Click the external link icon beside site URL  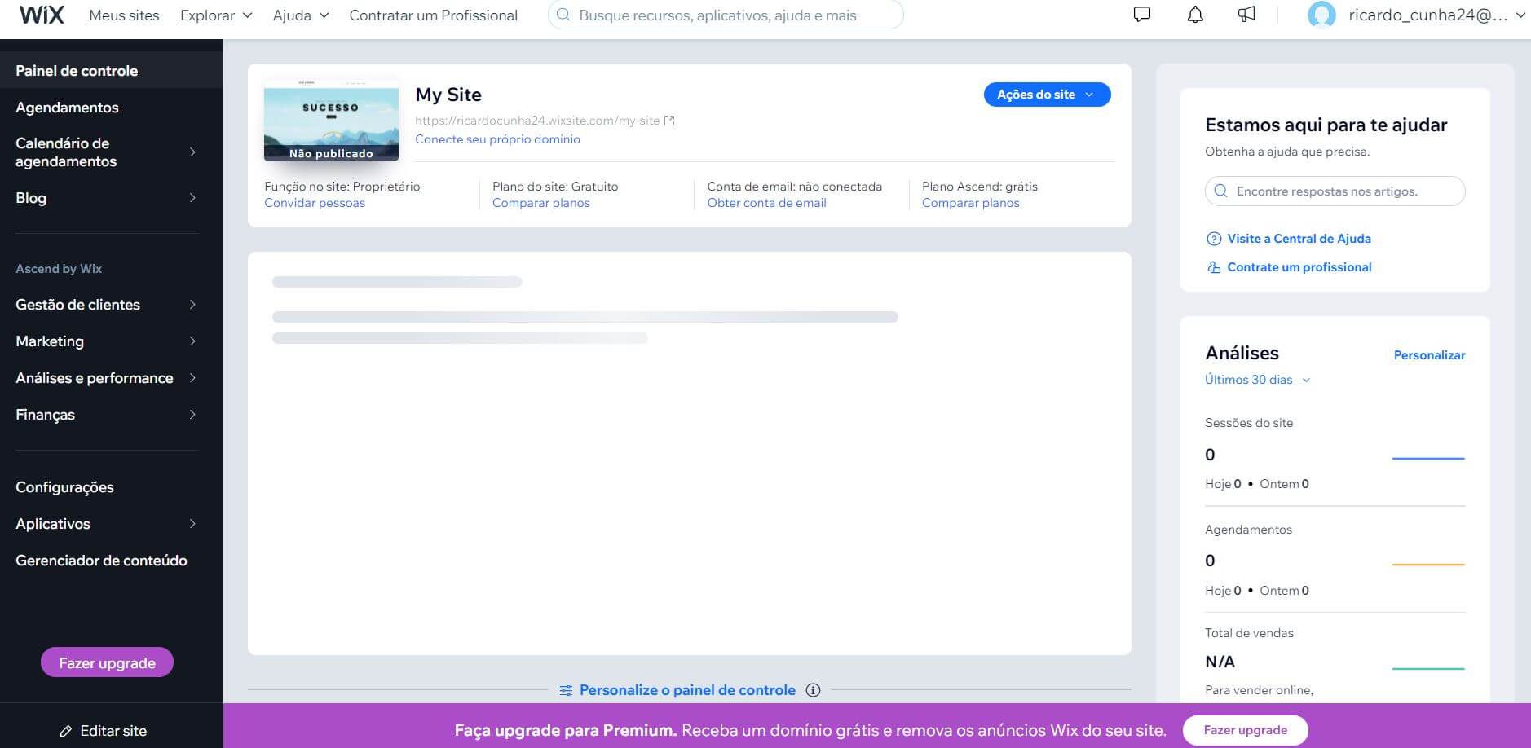point(669,121)
